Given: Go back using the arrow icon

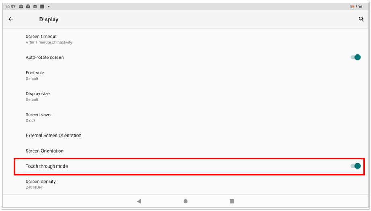Looking at the screenshot, I should coord(11,19).
